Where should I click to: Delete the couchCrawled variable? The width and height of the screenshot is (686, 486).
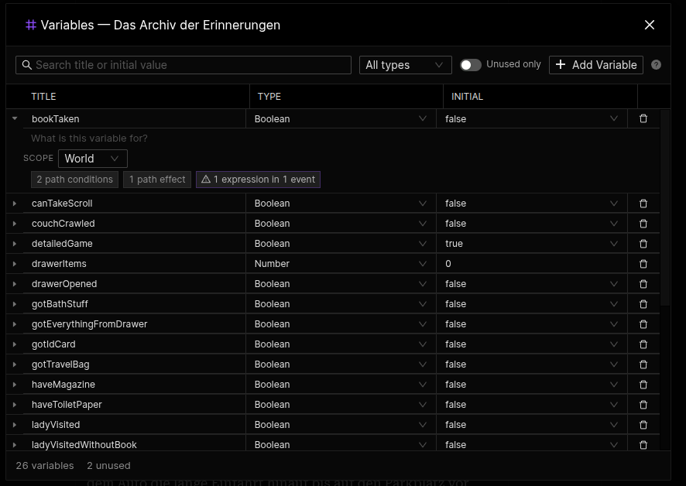(643, 224)
